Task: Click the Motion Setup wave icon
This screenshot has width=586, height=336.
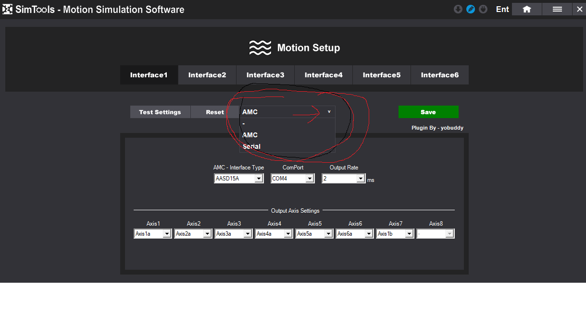Action: 260,48
